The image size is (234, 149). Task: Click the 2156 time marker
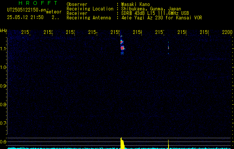click(x=137, y=32)
